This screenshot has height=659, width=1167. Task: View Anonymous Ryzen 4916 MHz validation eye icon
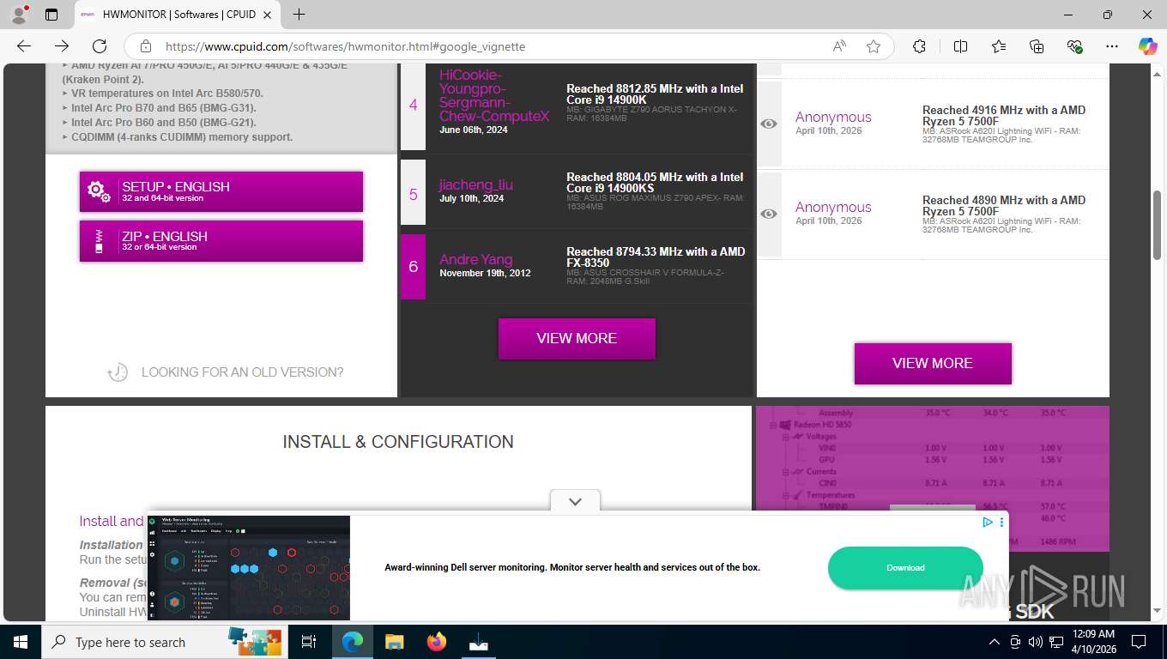[769, 124]
